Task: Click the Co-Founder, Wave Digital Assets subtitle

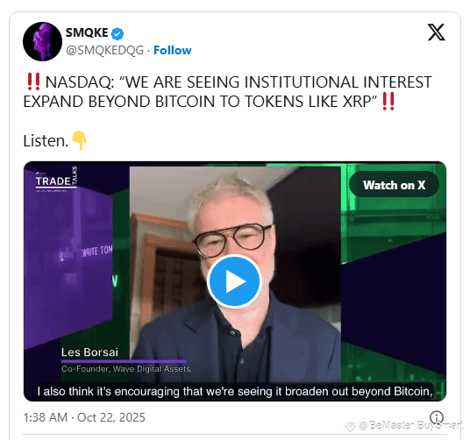Action: point(126,368)
